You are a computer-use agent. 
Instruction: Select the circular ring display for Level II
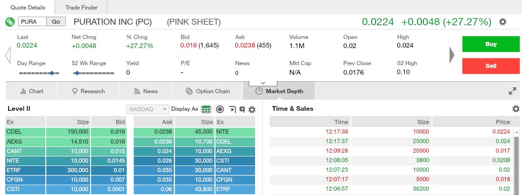coord(220,109)
